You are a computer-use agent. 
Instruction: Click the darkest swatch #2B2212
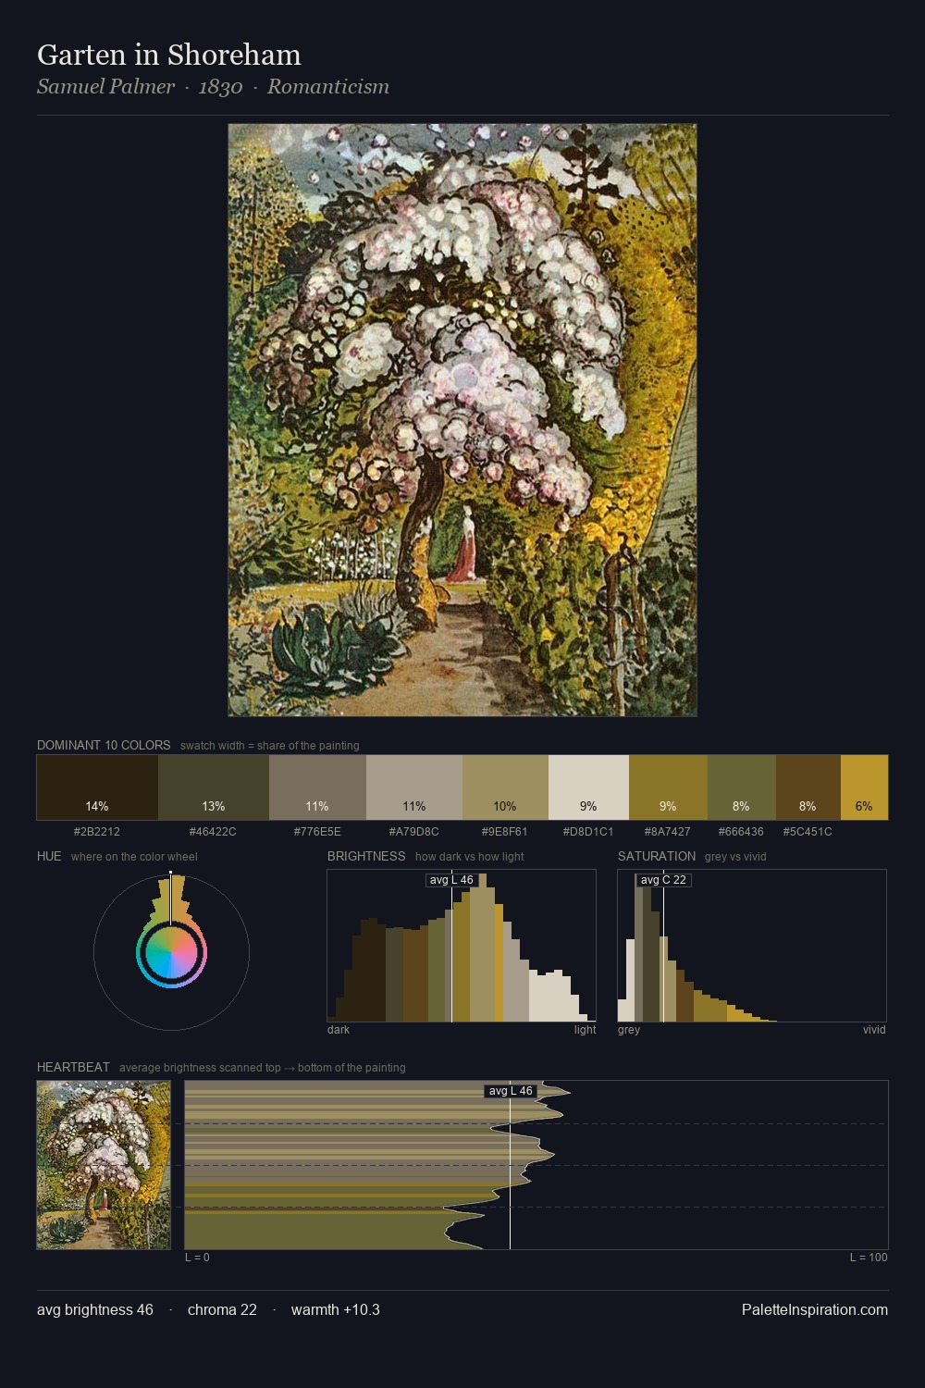[x=97, y=787]
